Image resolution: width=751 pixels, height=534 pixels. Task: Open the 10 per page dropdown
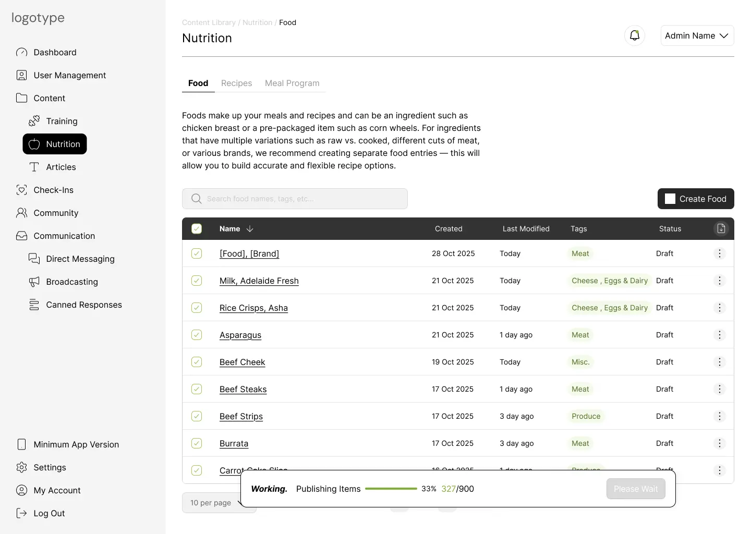click(x=219, y=503)
